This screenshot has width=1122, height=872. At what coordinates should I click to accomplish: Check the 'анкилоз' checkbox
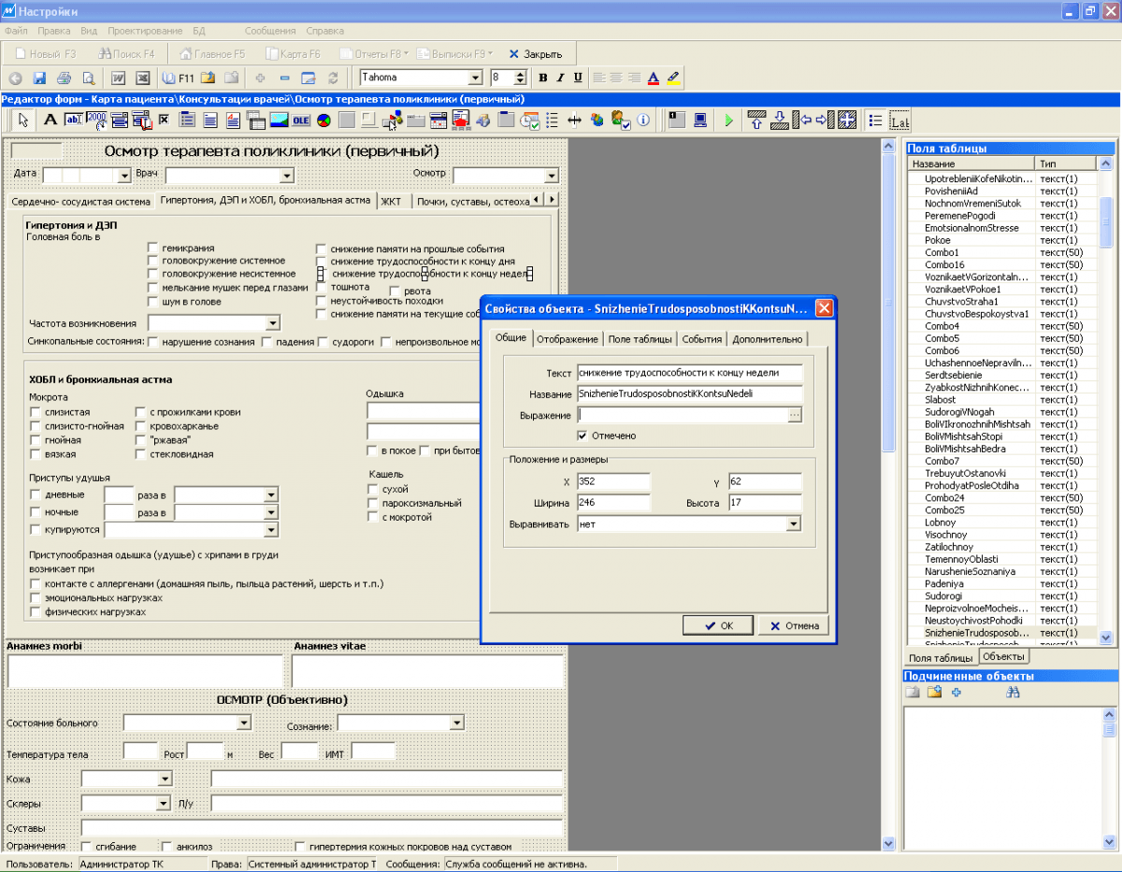point(168,847)
